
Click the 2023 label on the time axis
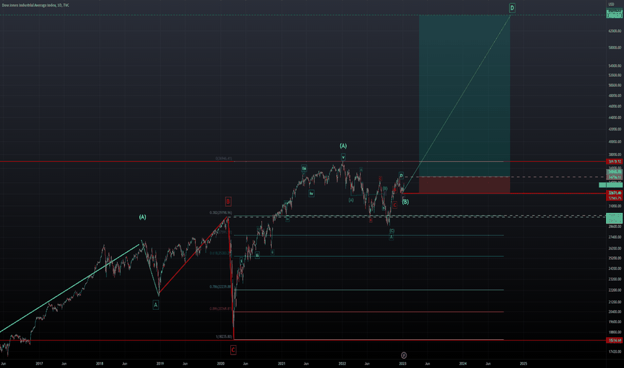[402, 363]
